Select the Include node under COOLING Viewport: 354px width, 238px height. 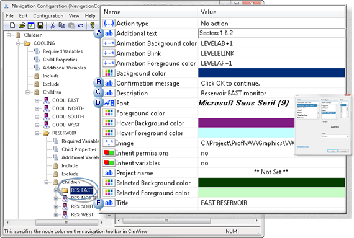coord(50,76)
